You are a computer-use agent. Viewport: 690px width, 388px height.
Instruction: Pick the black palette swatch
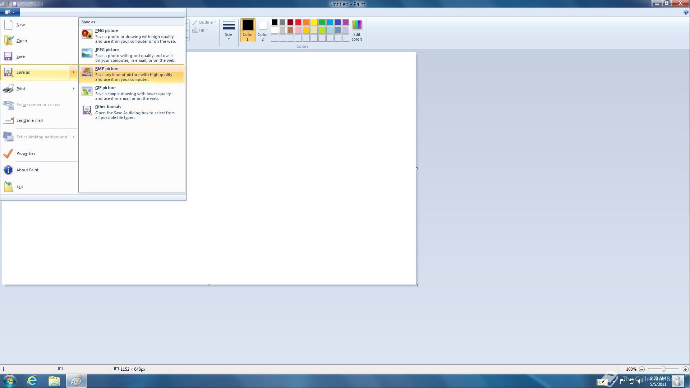[x=275, y=22]
